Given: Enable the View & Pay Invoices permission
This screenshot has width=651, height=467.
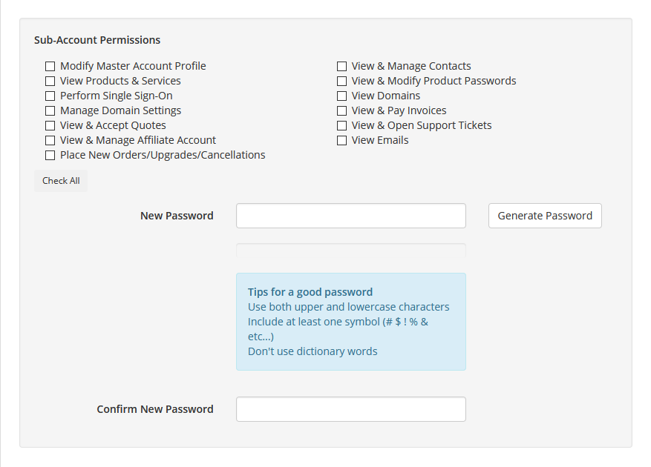Looking at the screenshot, I should pos(341,110).
